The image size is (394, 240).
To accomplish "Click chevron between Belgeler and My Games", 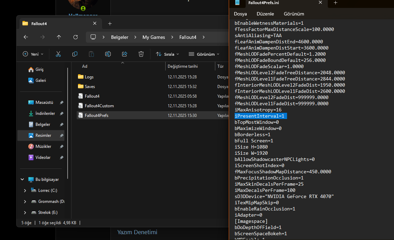I will 135,37.
